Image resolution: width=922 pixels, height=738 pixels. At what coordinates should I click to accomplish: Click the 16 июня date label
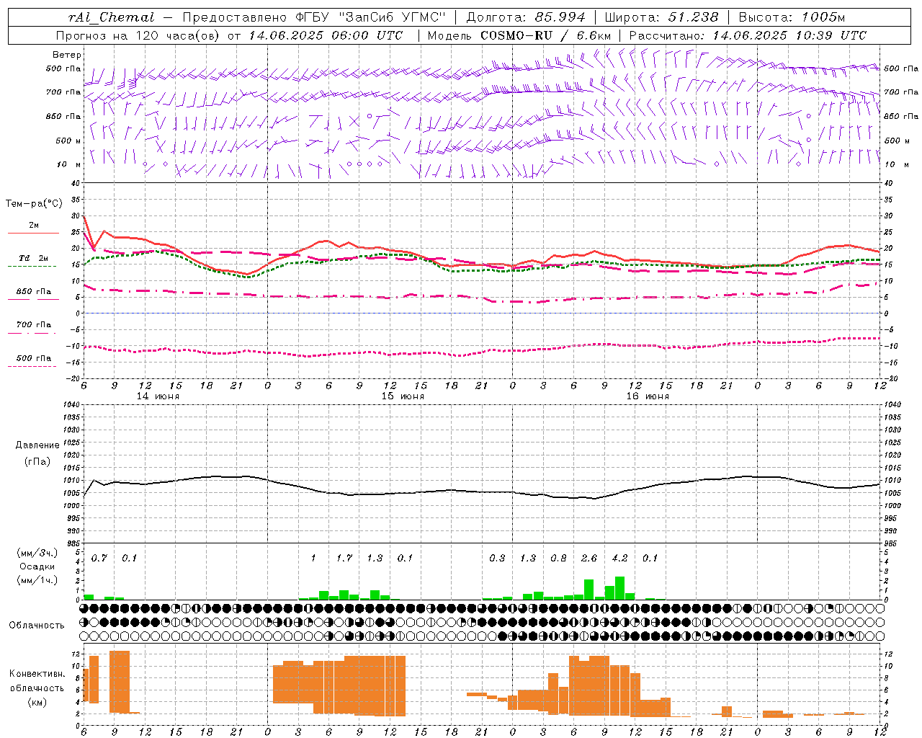pos(648,396)
